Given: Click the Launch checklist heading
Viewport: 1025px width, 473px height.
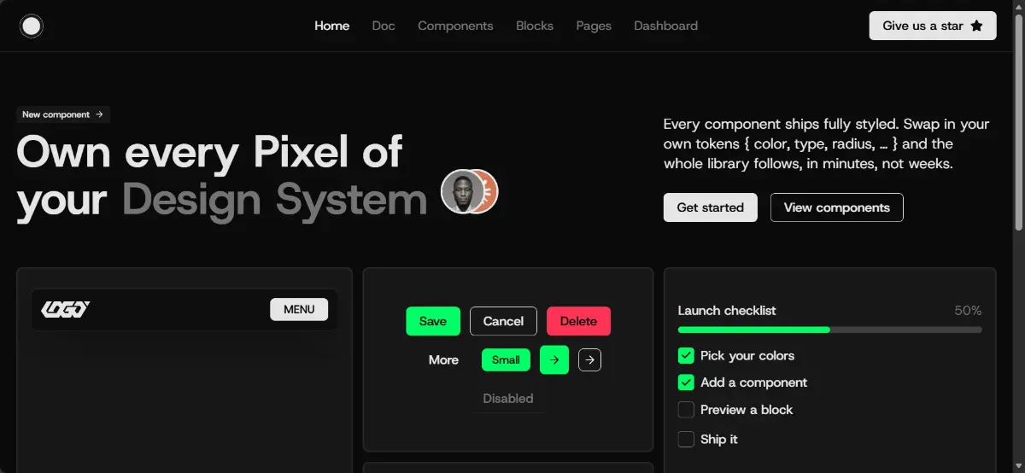Looking at the screenshot, I should coord(727,311).
